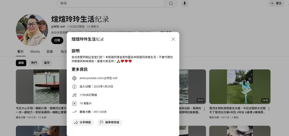Screen dimensions: 289x136
Task: Click the info icon beside 加入日期
Action: click(x=74, y=87)
